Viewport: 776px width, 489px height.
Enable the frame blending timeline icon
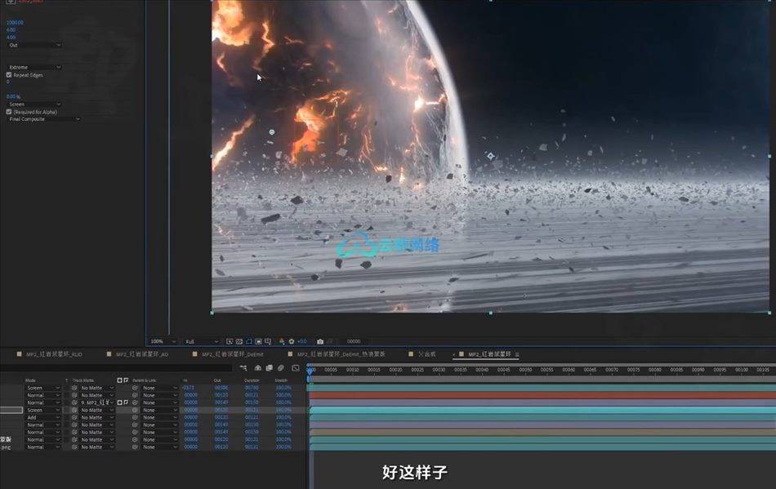(270, 368)
